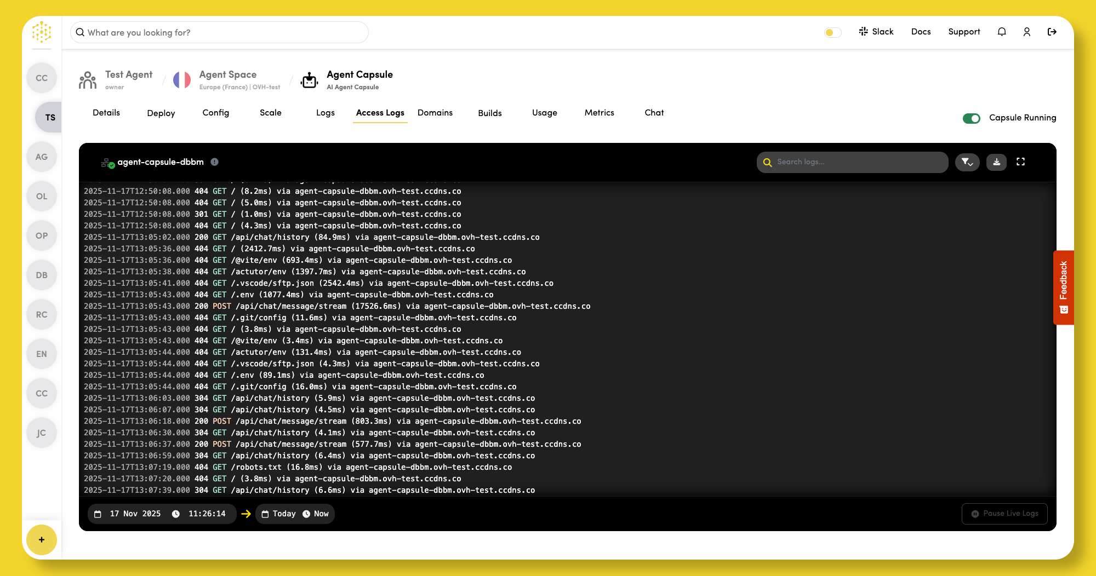Image resolution: width=1096 pixels, height=576 pixels.
Task: View info about agent-capsule-dbbm
Action: point(214,162)
